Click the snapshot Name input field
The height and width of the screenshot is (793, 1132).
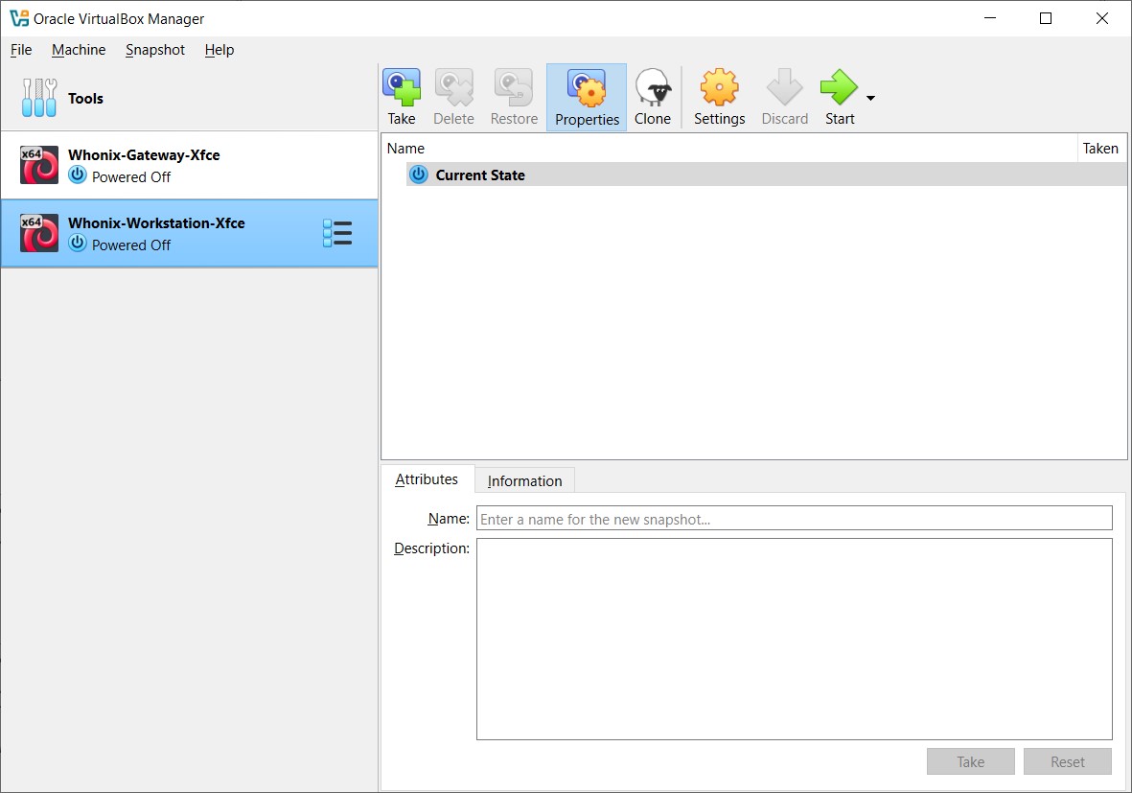point(794,519)
